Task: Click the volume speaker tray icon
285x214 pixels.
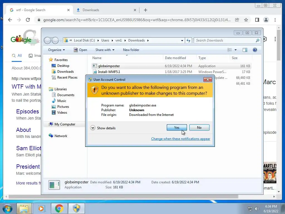Action: (257, 209)
